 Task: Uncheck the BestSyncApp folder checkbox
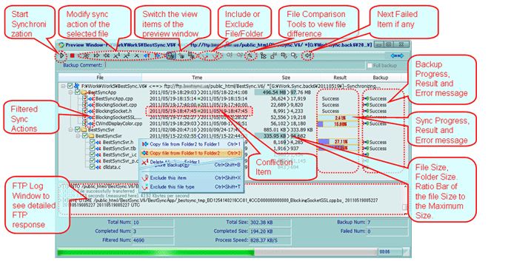78,92
